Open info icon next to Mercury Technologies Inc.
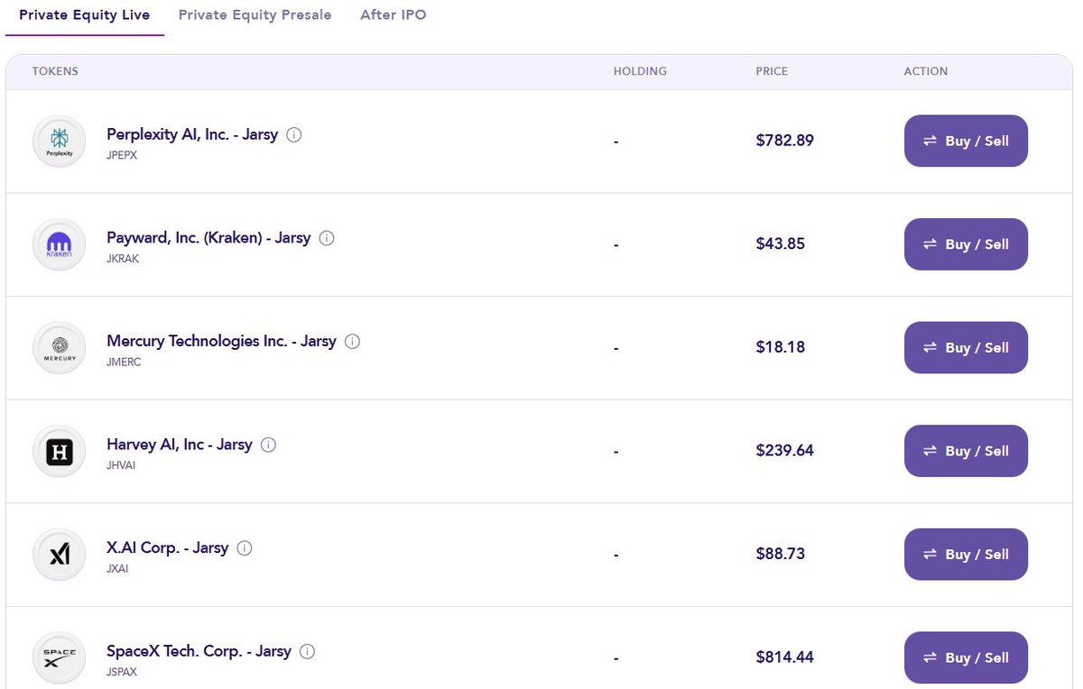 coord(353,342)
